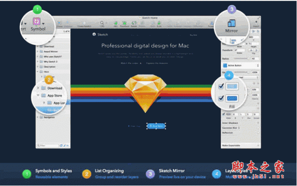This screenshot has height=186, width=297.
Task: Open the dark blue fill color swatch
Action: (232, 98)
